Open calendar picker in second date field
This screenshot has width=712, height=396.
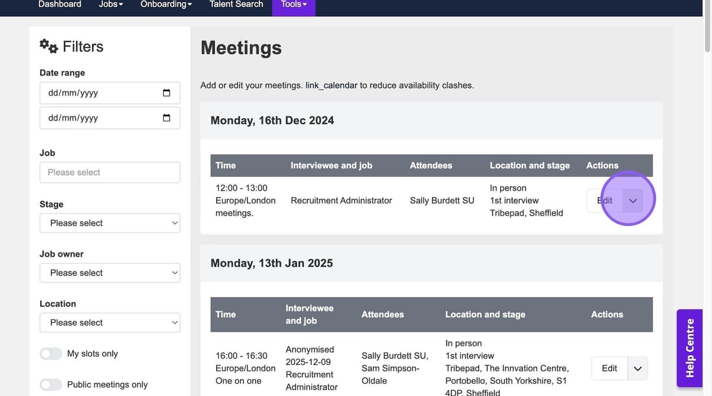pos(166,118)
